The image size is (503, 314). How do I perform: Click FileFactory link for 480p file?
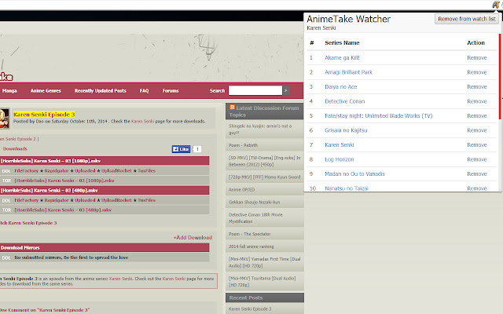point(26,200)
